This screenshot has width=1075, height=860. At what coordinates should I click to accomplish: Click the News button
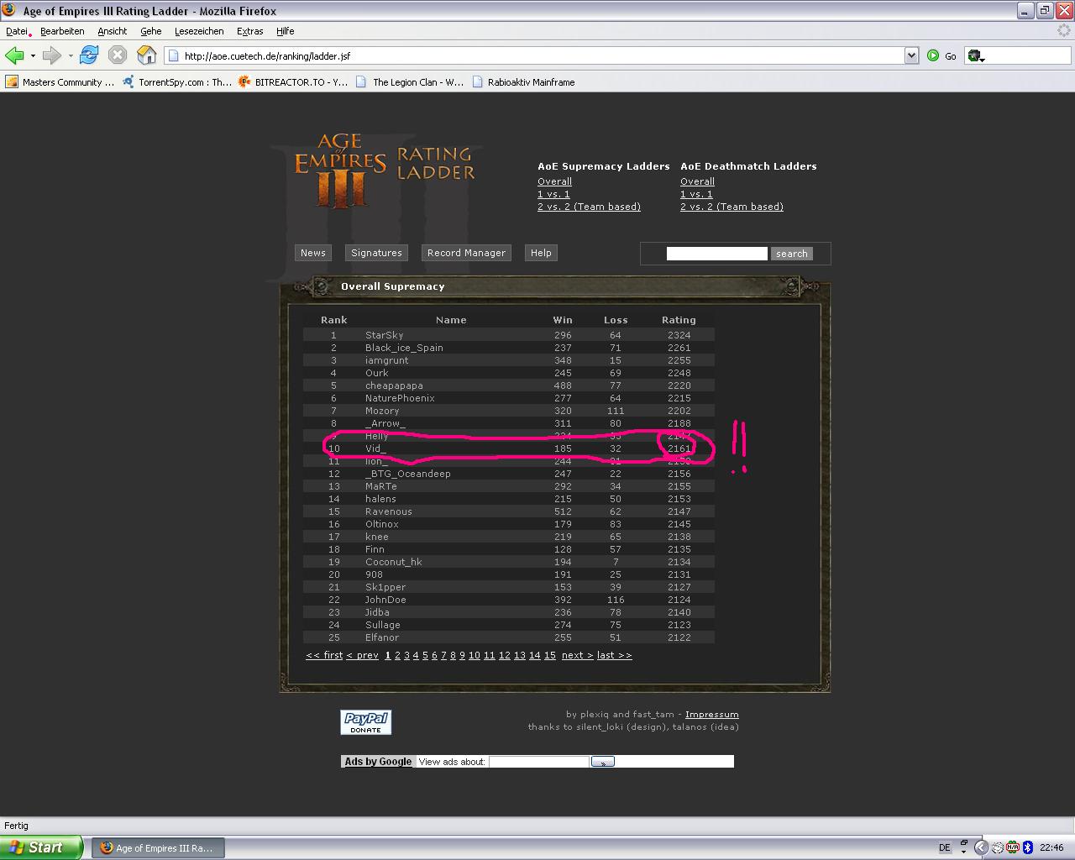coord(313,253)
